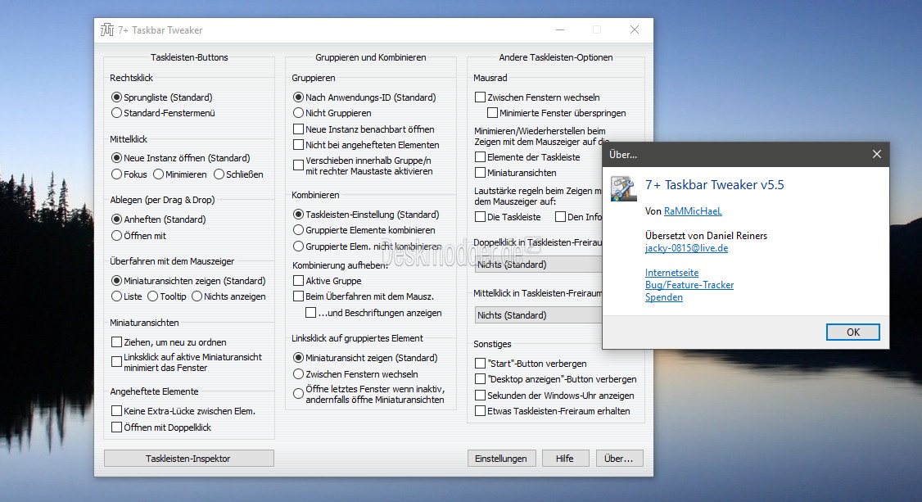Viewport: 922px width, 502px height.
Task: Minimize the 7+ Taskbar Tweaker window
Action: (x=560, y=30)
